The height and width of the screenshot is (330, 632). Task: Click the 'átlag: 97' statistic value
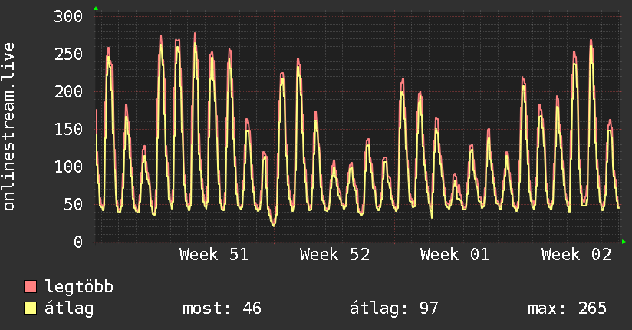tap(393, 309)
